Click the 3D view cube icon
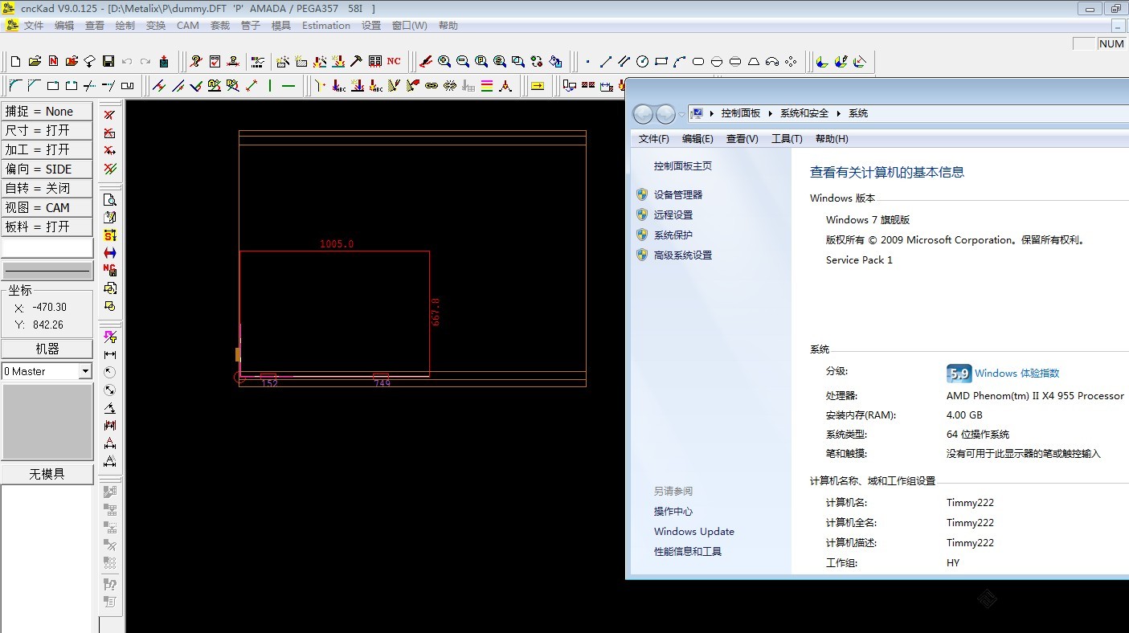1129x633 pixels. pos(821,61)
